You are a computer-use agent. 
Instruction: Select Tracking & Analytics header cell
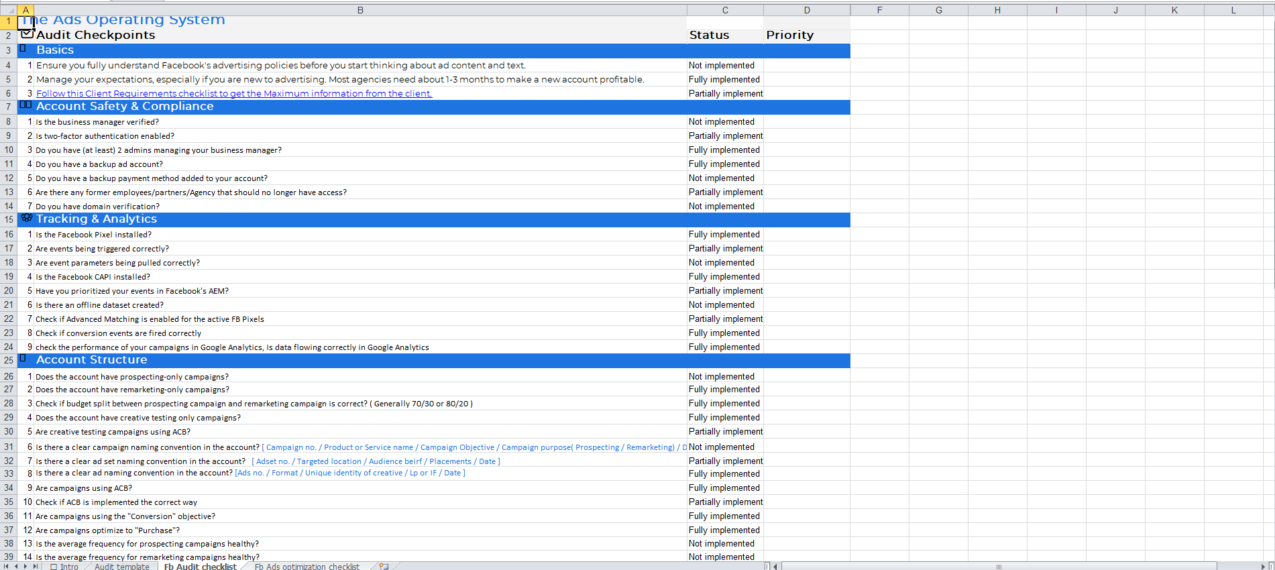pyautogui.click(x=360, y=219)
